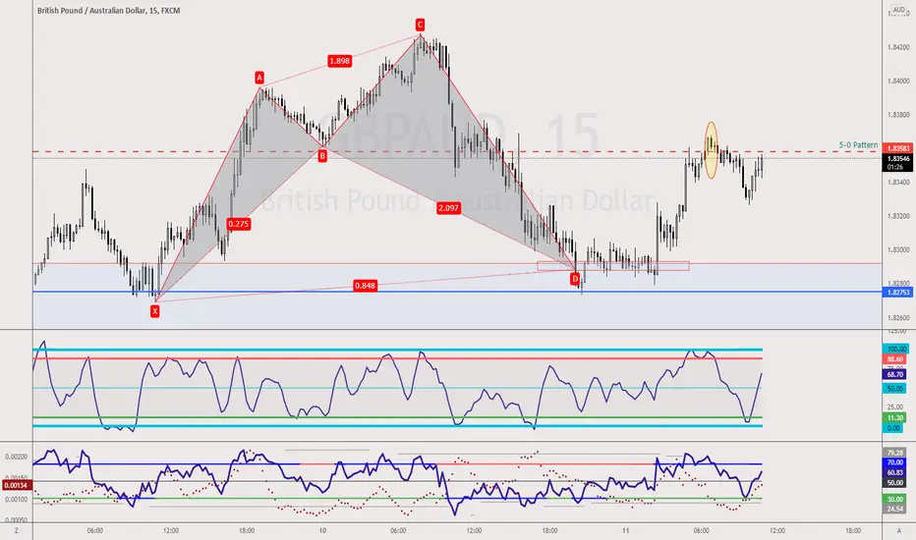Open the AUD currency selector
Image resolution: width=916 pixels, height=540 pixels.
click(898, 11)
